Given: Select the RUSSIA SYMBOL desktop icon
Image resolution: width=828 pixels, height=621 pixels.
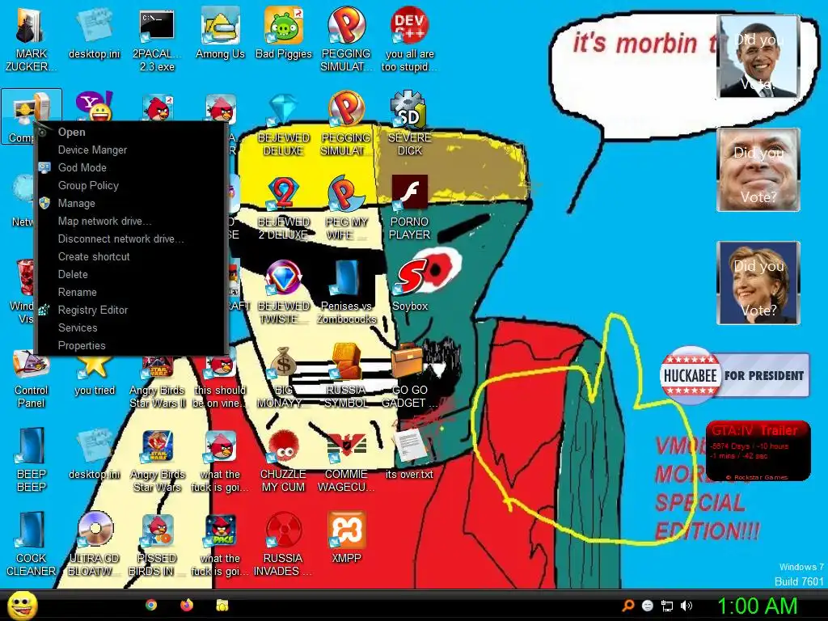Looking at the screenshot, I should [346, 376].
